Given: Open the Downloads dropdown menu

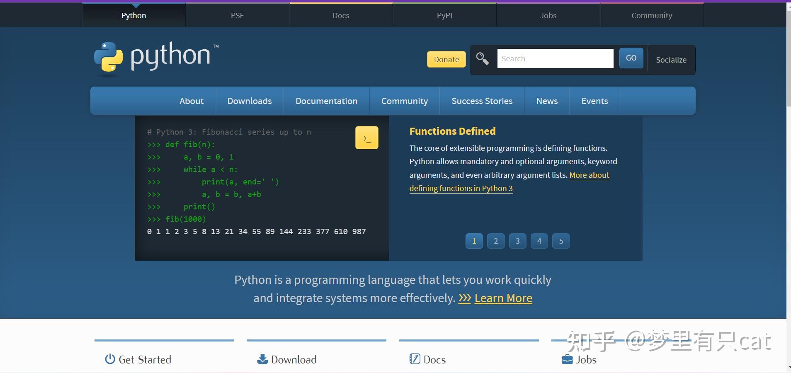Looking at the screenshot, I should coord(249,101).
